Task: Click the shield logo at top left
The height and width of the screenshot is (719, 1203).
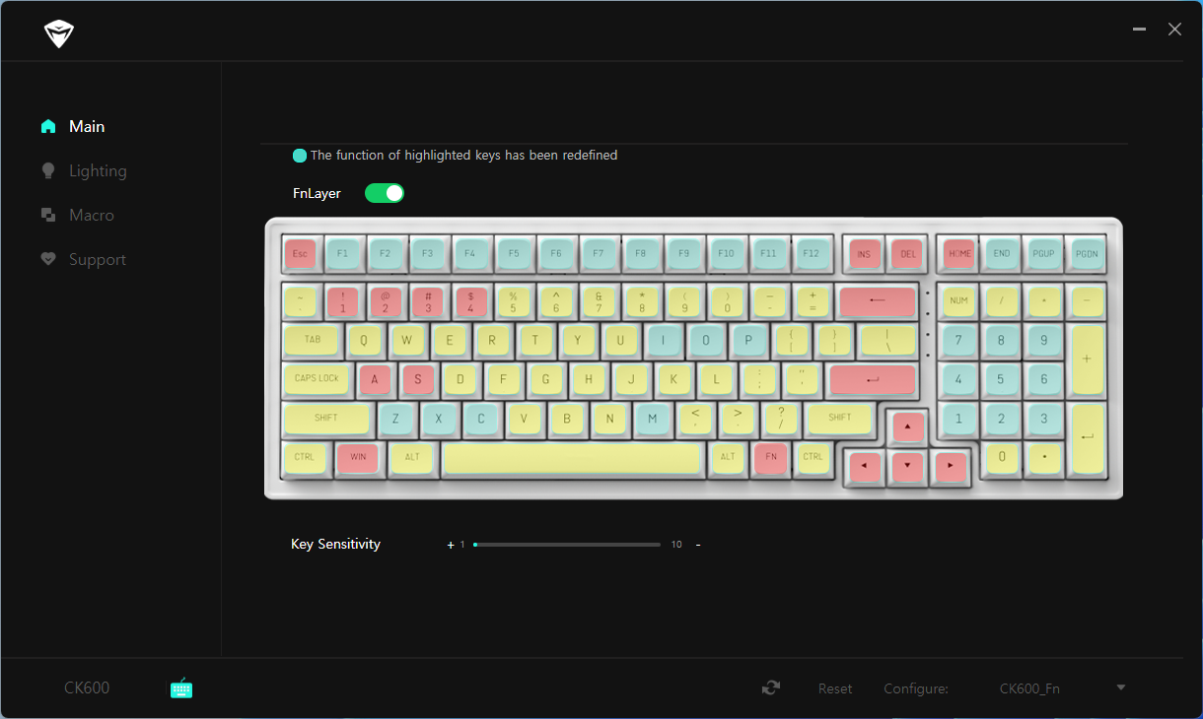Action: [59, 34]
